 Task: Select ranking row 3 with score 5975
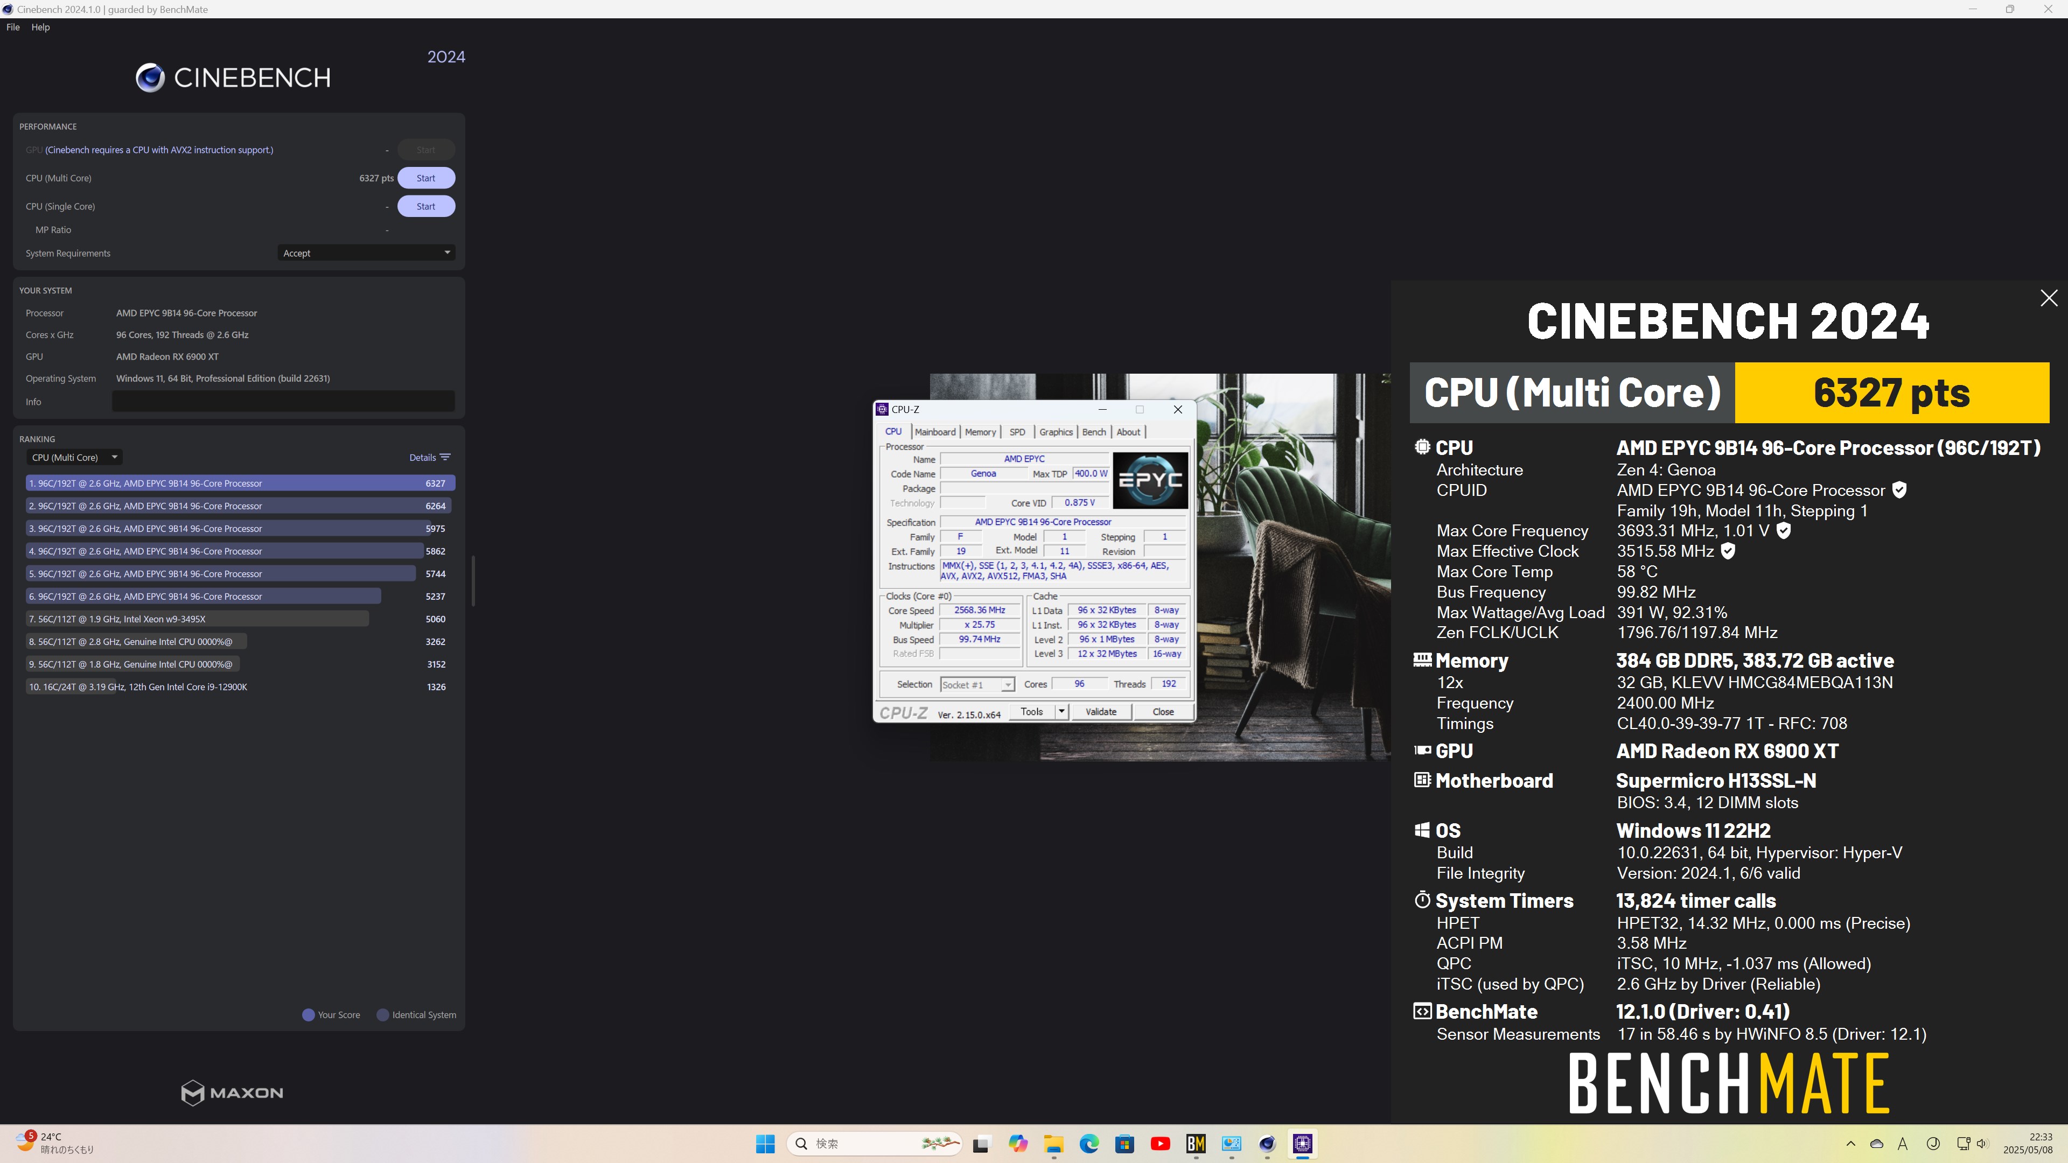pyautogui.click(x=240, y=528)
